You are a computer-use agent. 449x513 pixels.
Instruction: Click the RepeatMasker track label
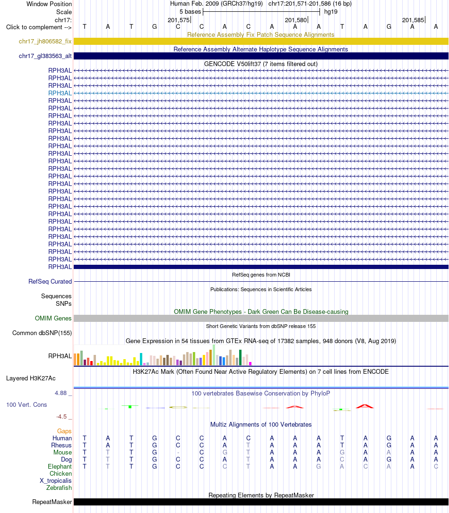52,502
